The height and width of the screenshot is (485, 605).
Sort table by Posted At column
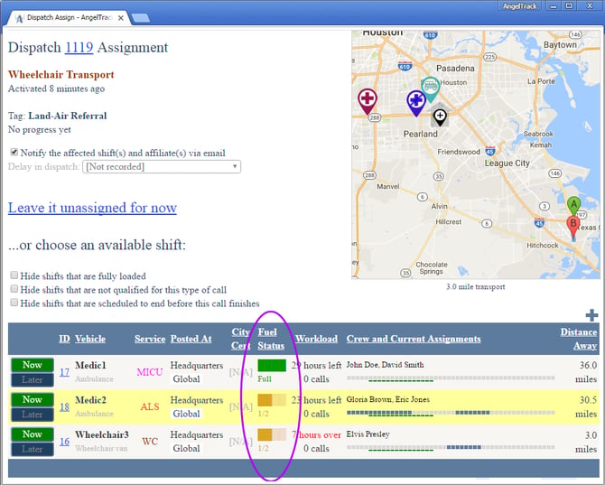(191, 339)
